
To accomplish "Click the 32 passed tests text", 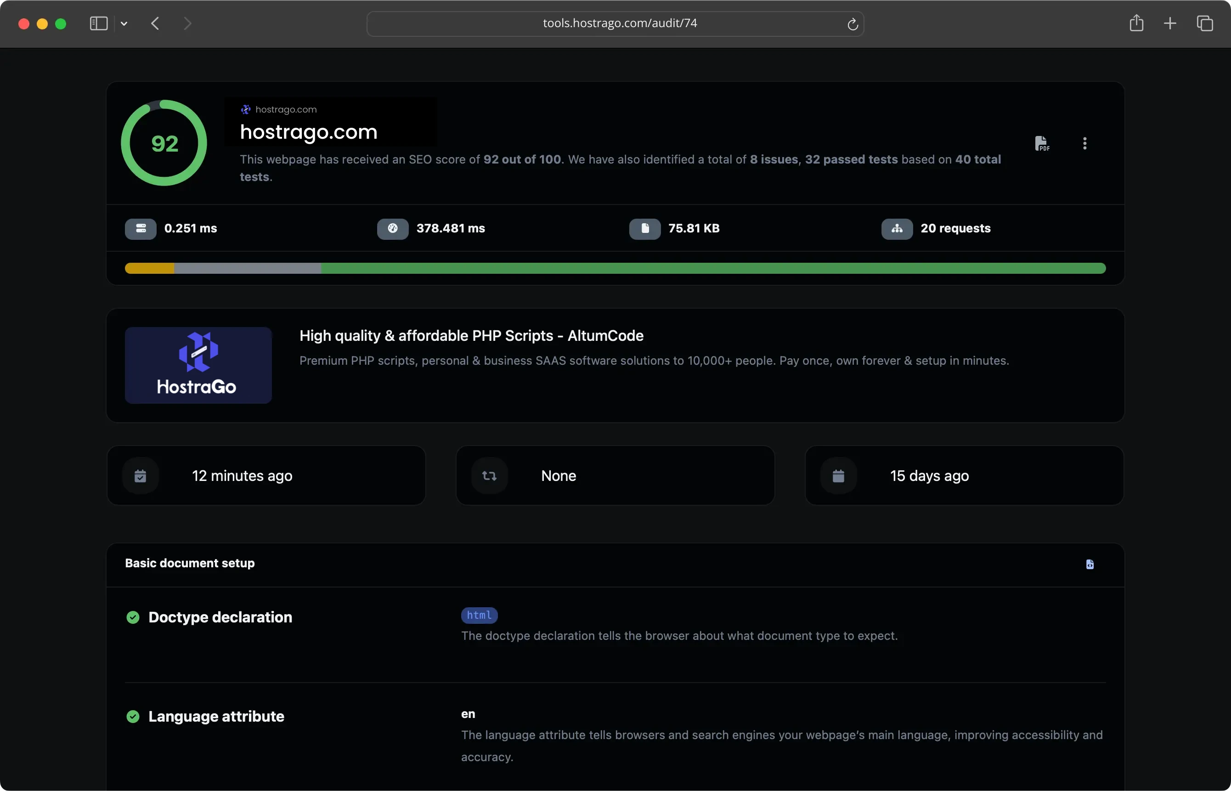I will click(x=851, y=160).
